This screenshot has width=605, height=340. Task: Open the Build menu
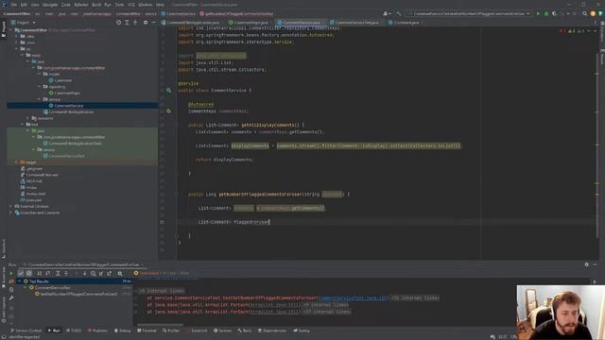[96, 5]
